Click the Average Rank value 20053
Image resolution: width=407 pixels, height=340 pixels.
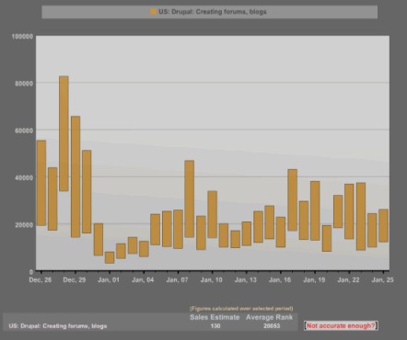tap(272, 326)
